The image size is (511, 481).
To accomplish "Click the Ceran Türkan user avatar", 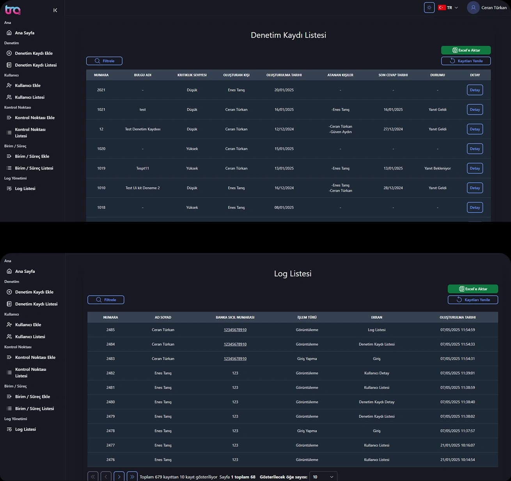I will [x=473, y=7].
